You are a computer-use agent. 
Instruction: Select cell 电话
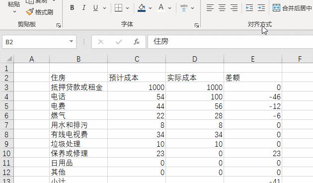78,96
